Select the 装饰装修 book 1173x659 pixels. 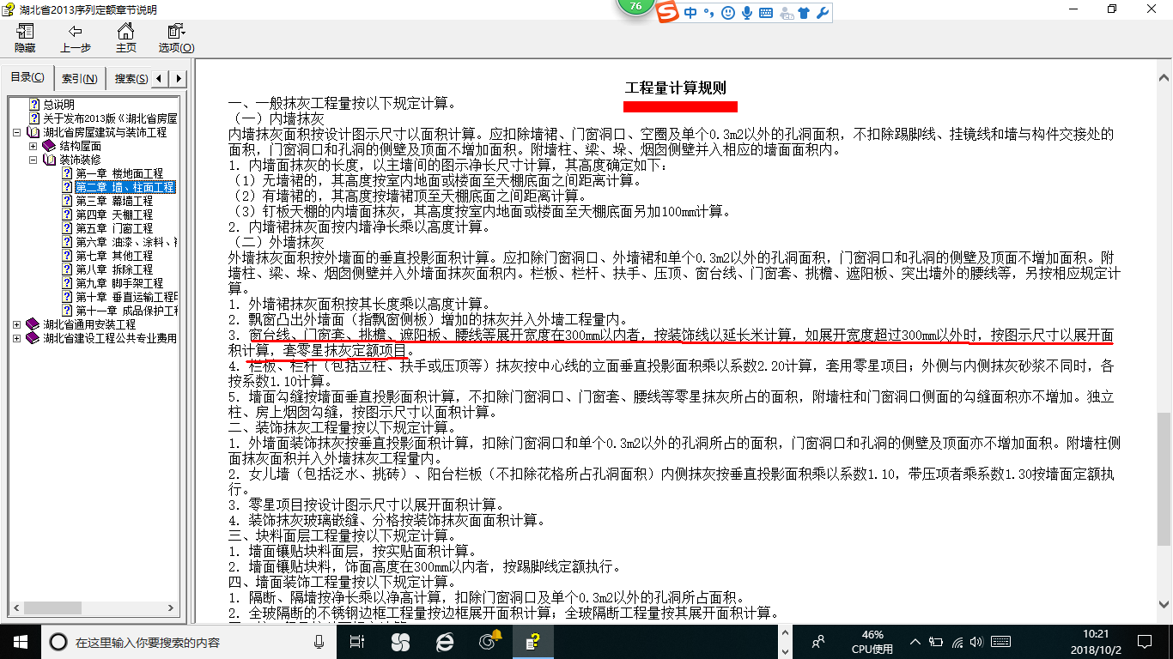80,160
